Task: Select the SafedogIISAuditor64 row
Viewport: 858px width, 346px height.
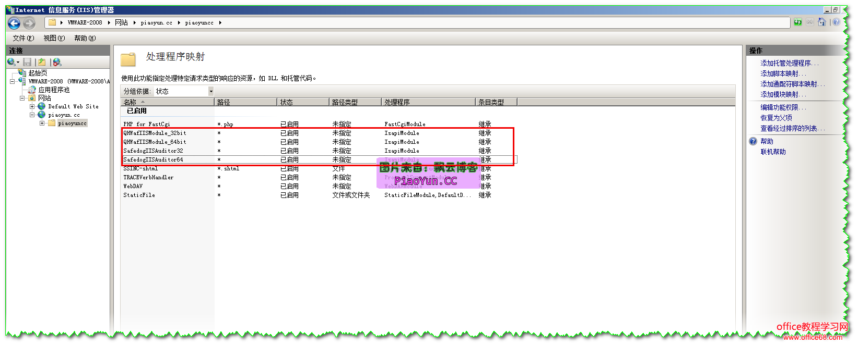Action: tap(319, 159)
